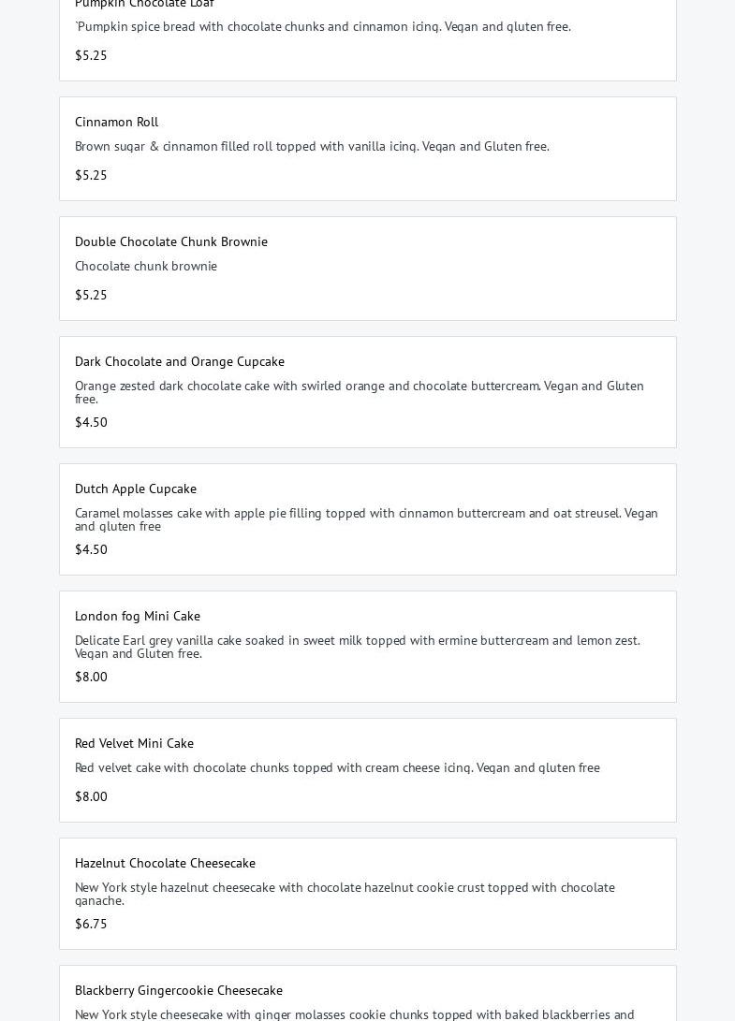Click the Cinnamon Roll $5.25 price
The height and width of the screenshot is (1021, 735).
[x=91, y=175]
